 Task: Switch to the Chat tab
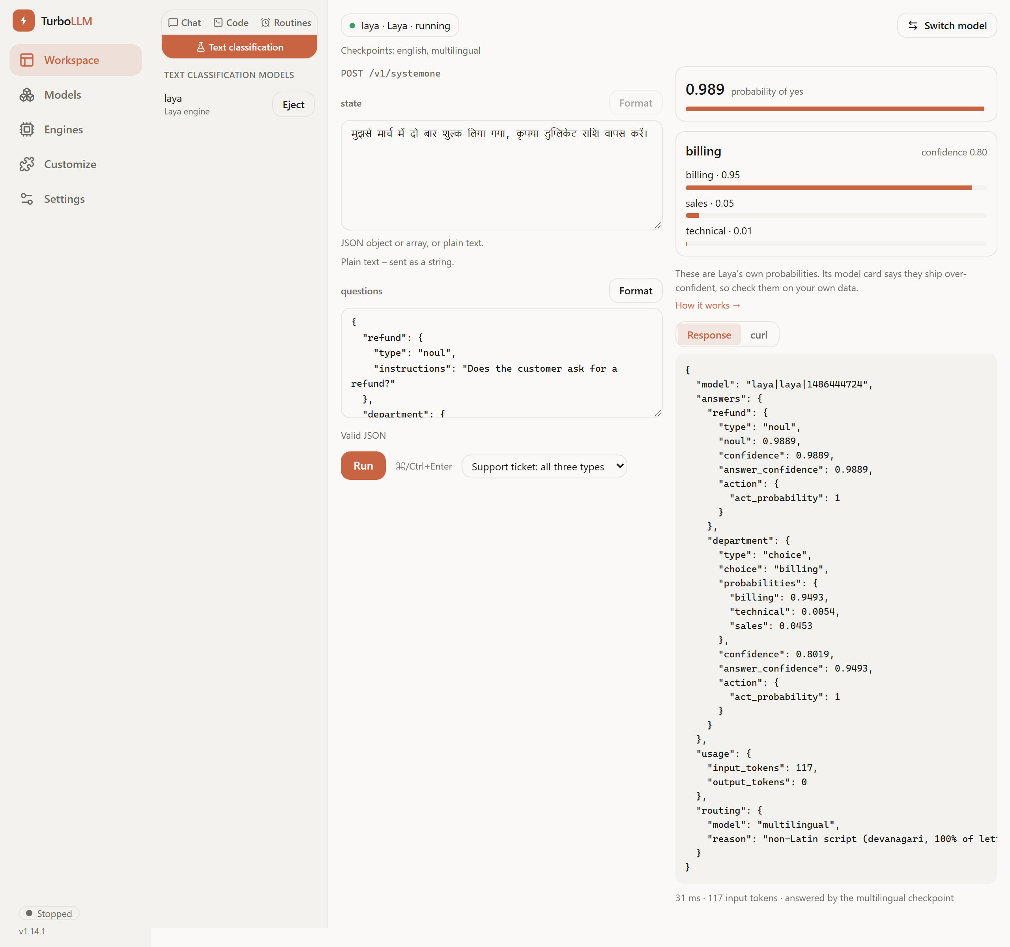[185, 23]
